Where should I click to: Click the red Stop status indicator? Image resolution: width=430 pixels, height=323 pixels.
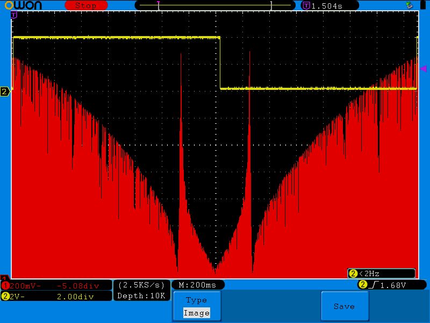click(86, 5)
